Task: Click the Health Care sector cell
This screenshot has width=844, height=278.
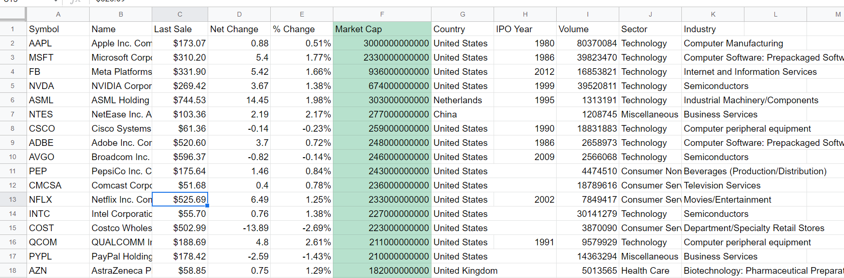Action: (651, 270)
